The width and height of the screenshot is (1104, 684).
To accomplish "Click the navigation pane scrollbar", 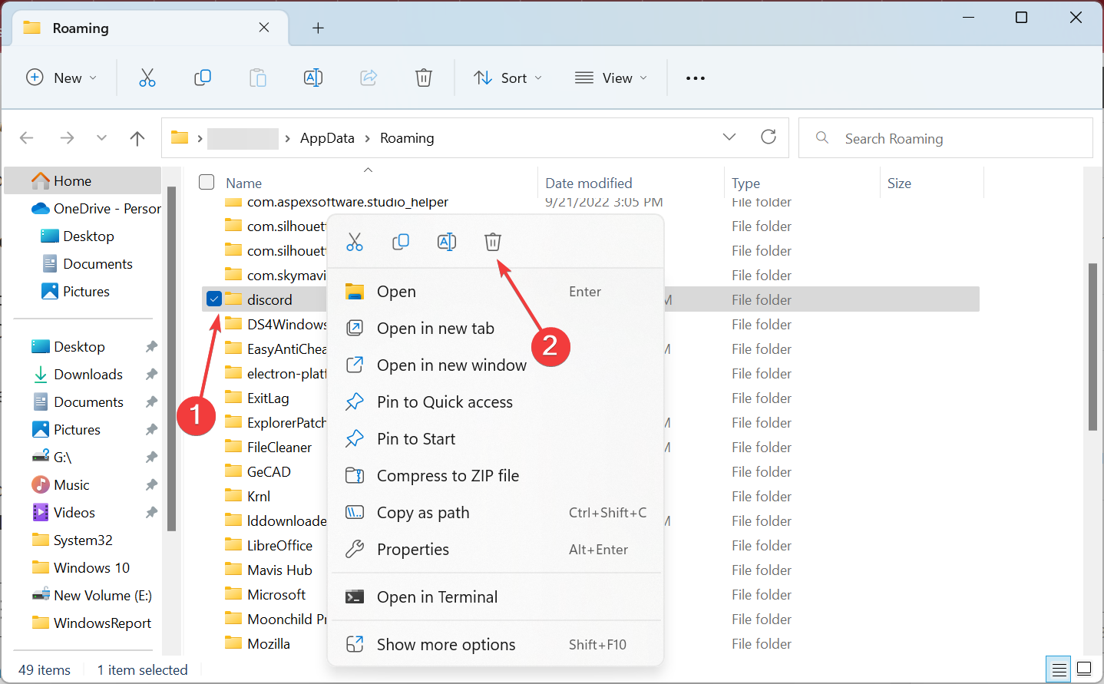I will (171, 358).
